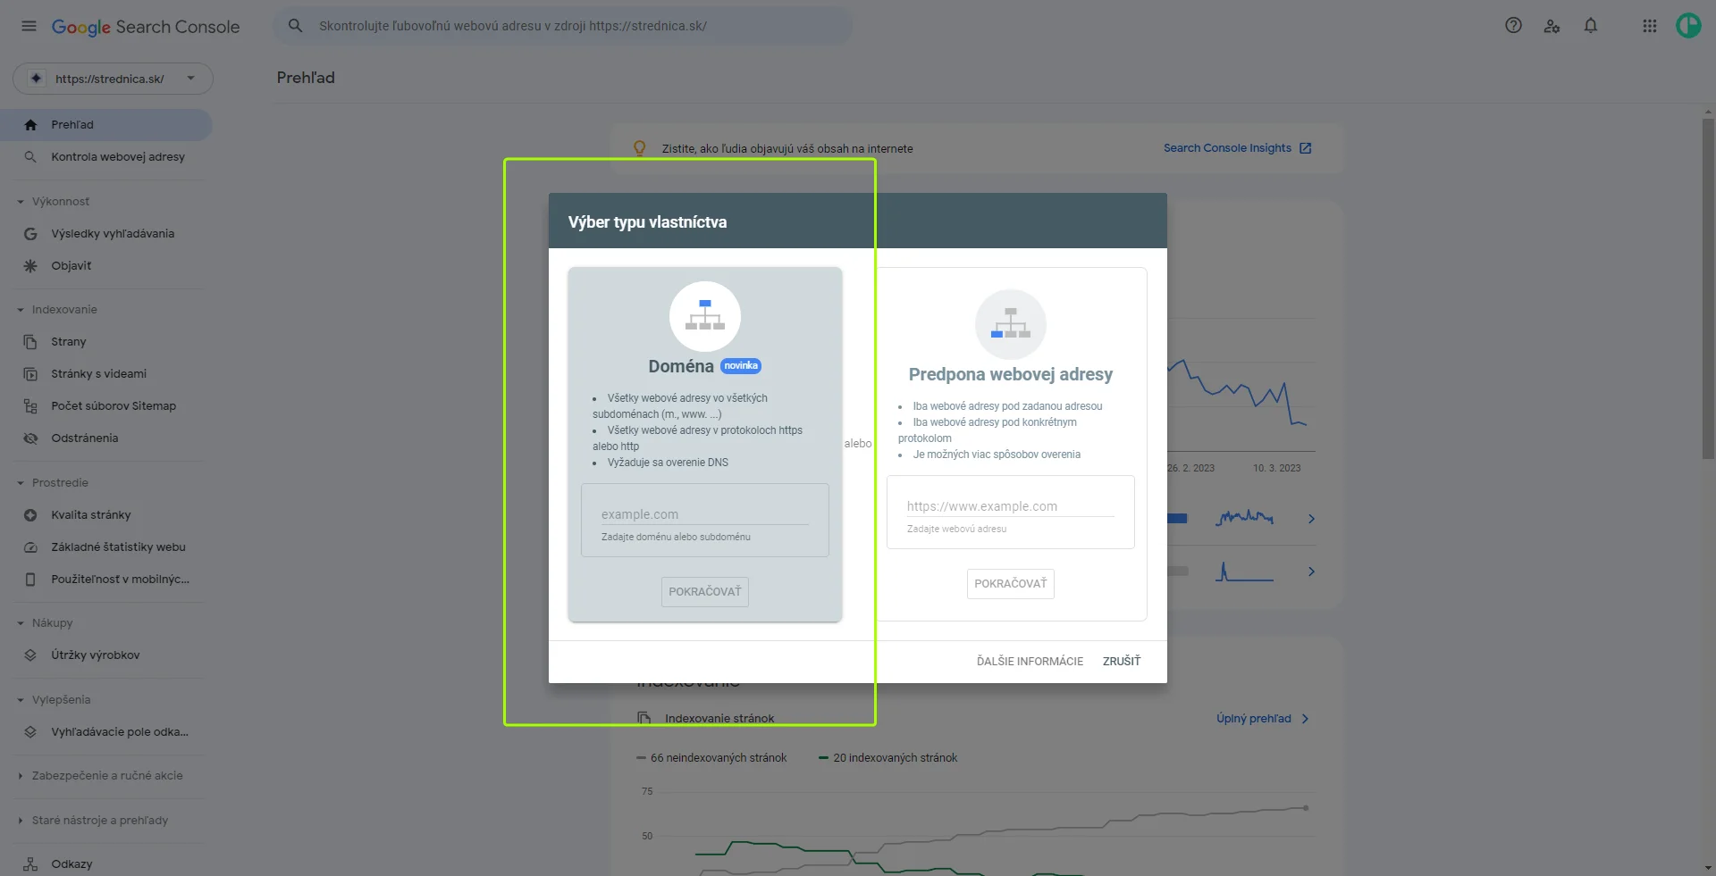Click the 20 indexovaných stránok legend
Image resolution: width=1716 pixels, height=876 pixels.
888,758
